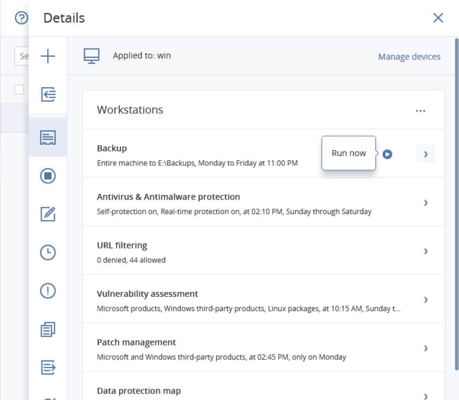Expand the Backup section chevron
Screen dimensions: 459x400
[x=425, y=154]
